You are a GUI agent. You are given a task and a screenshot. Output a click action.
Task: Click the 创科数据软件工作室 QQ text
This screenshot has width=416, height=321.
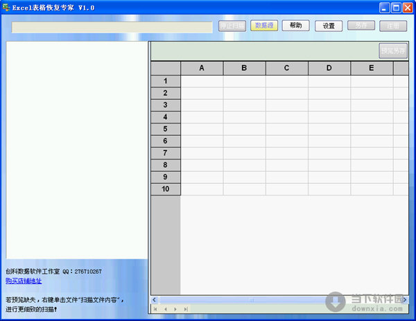click(x=53, y=271)
